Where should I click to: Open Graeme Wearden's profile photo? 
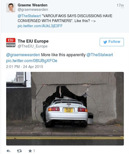click(11, 8)
